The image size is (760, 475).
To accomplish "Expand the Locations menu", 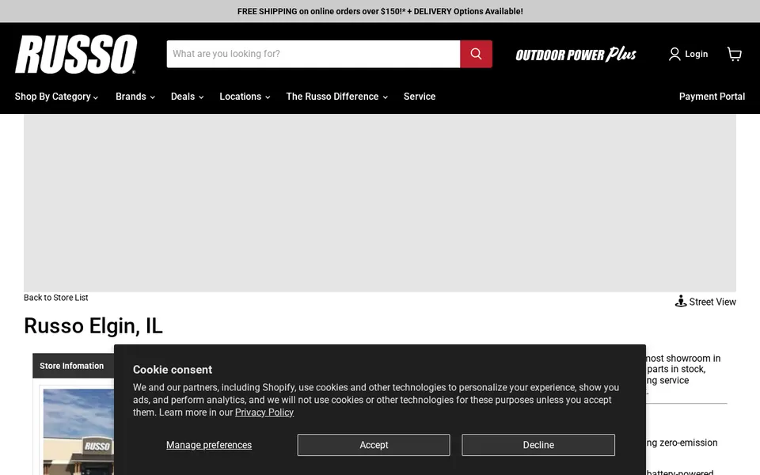I will point(245,97).
